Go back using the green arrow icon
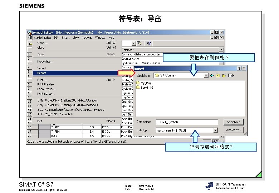Screen dimensions: 279x193 212,75
